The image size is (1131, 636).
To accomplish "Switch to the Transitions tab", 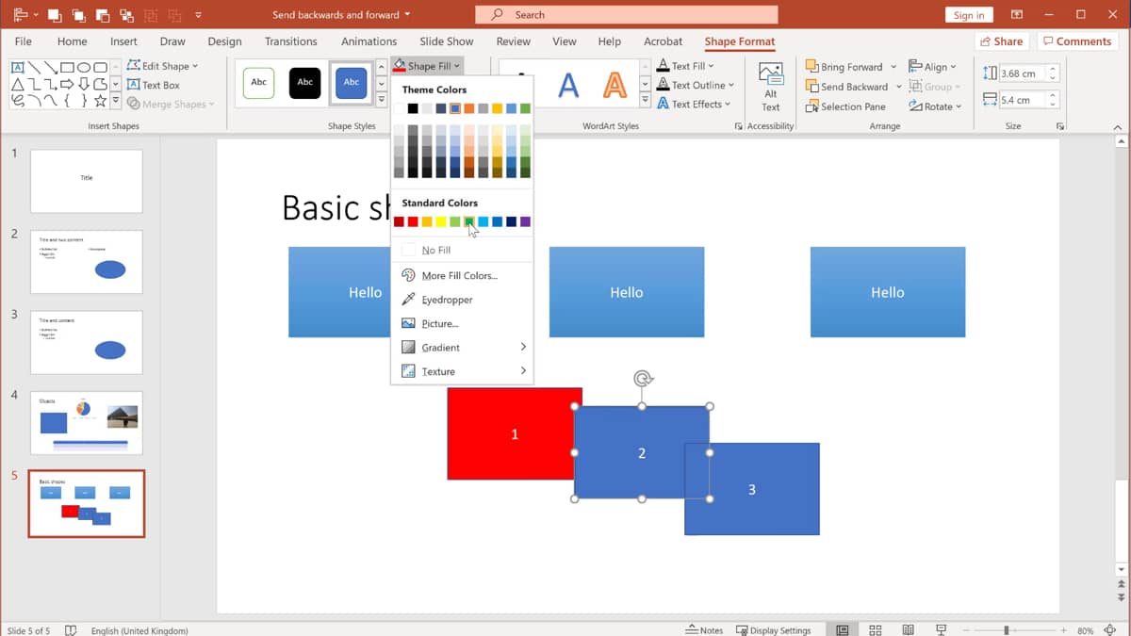I will click(x=291, y=41).
